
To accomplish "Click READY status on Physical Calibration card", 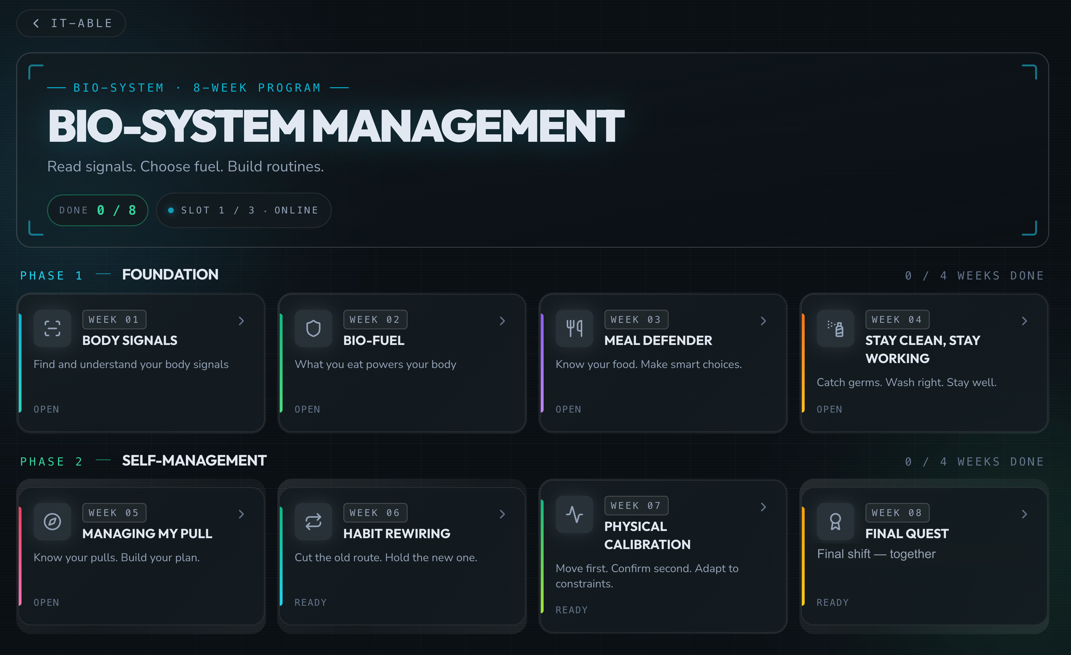I will pos(572,610).
